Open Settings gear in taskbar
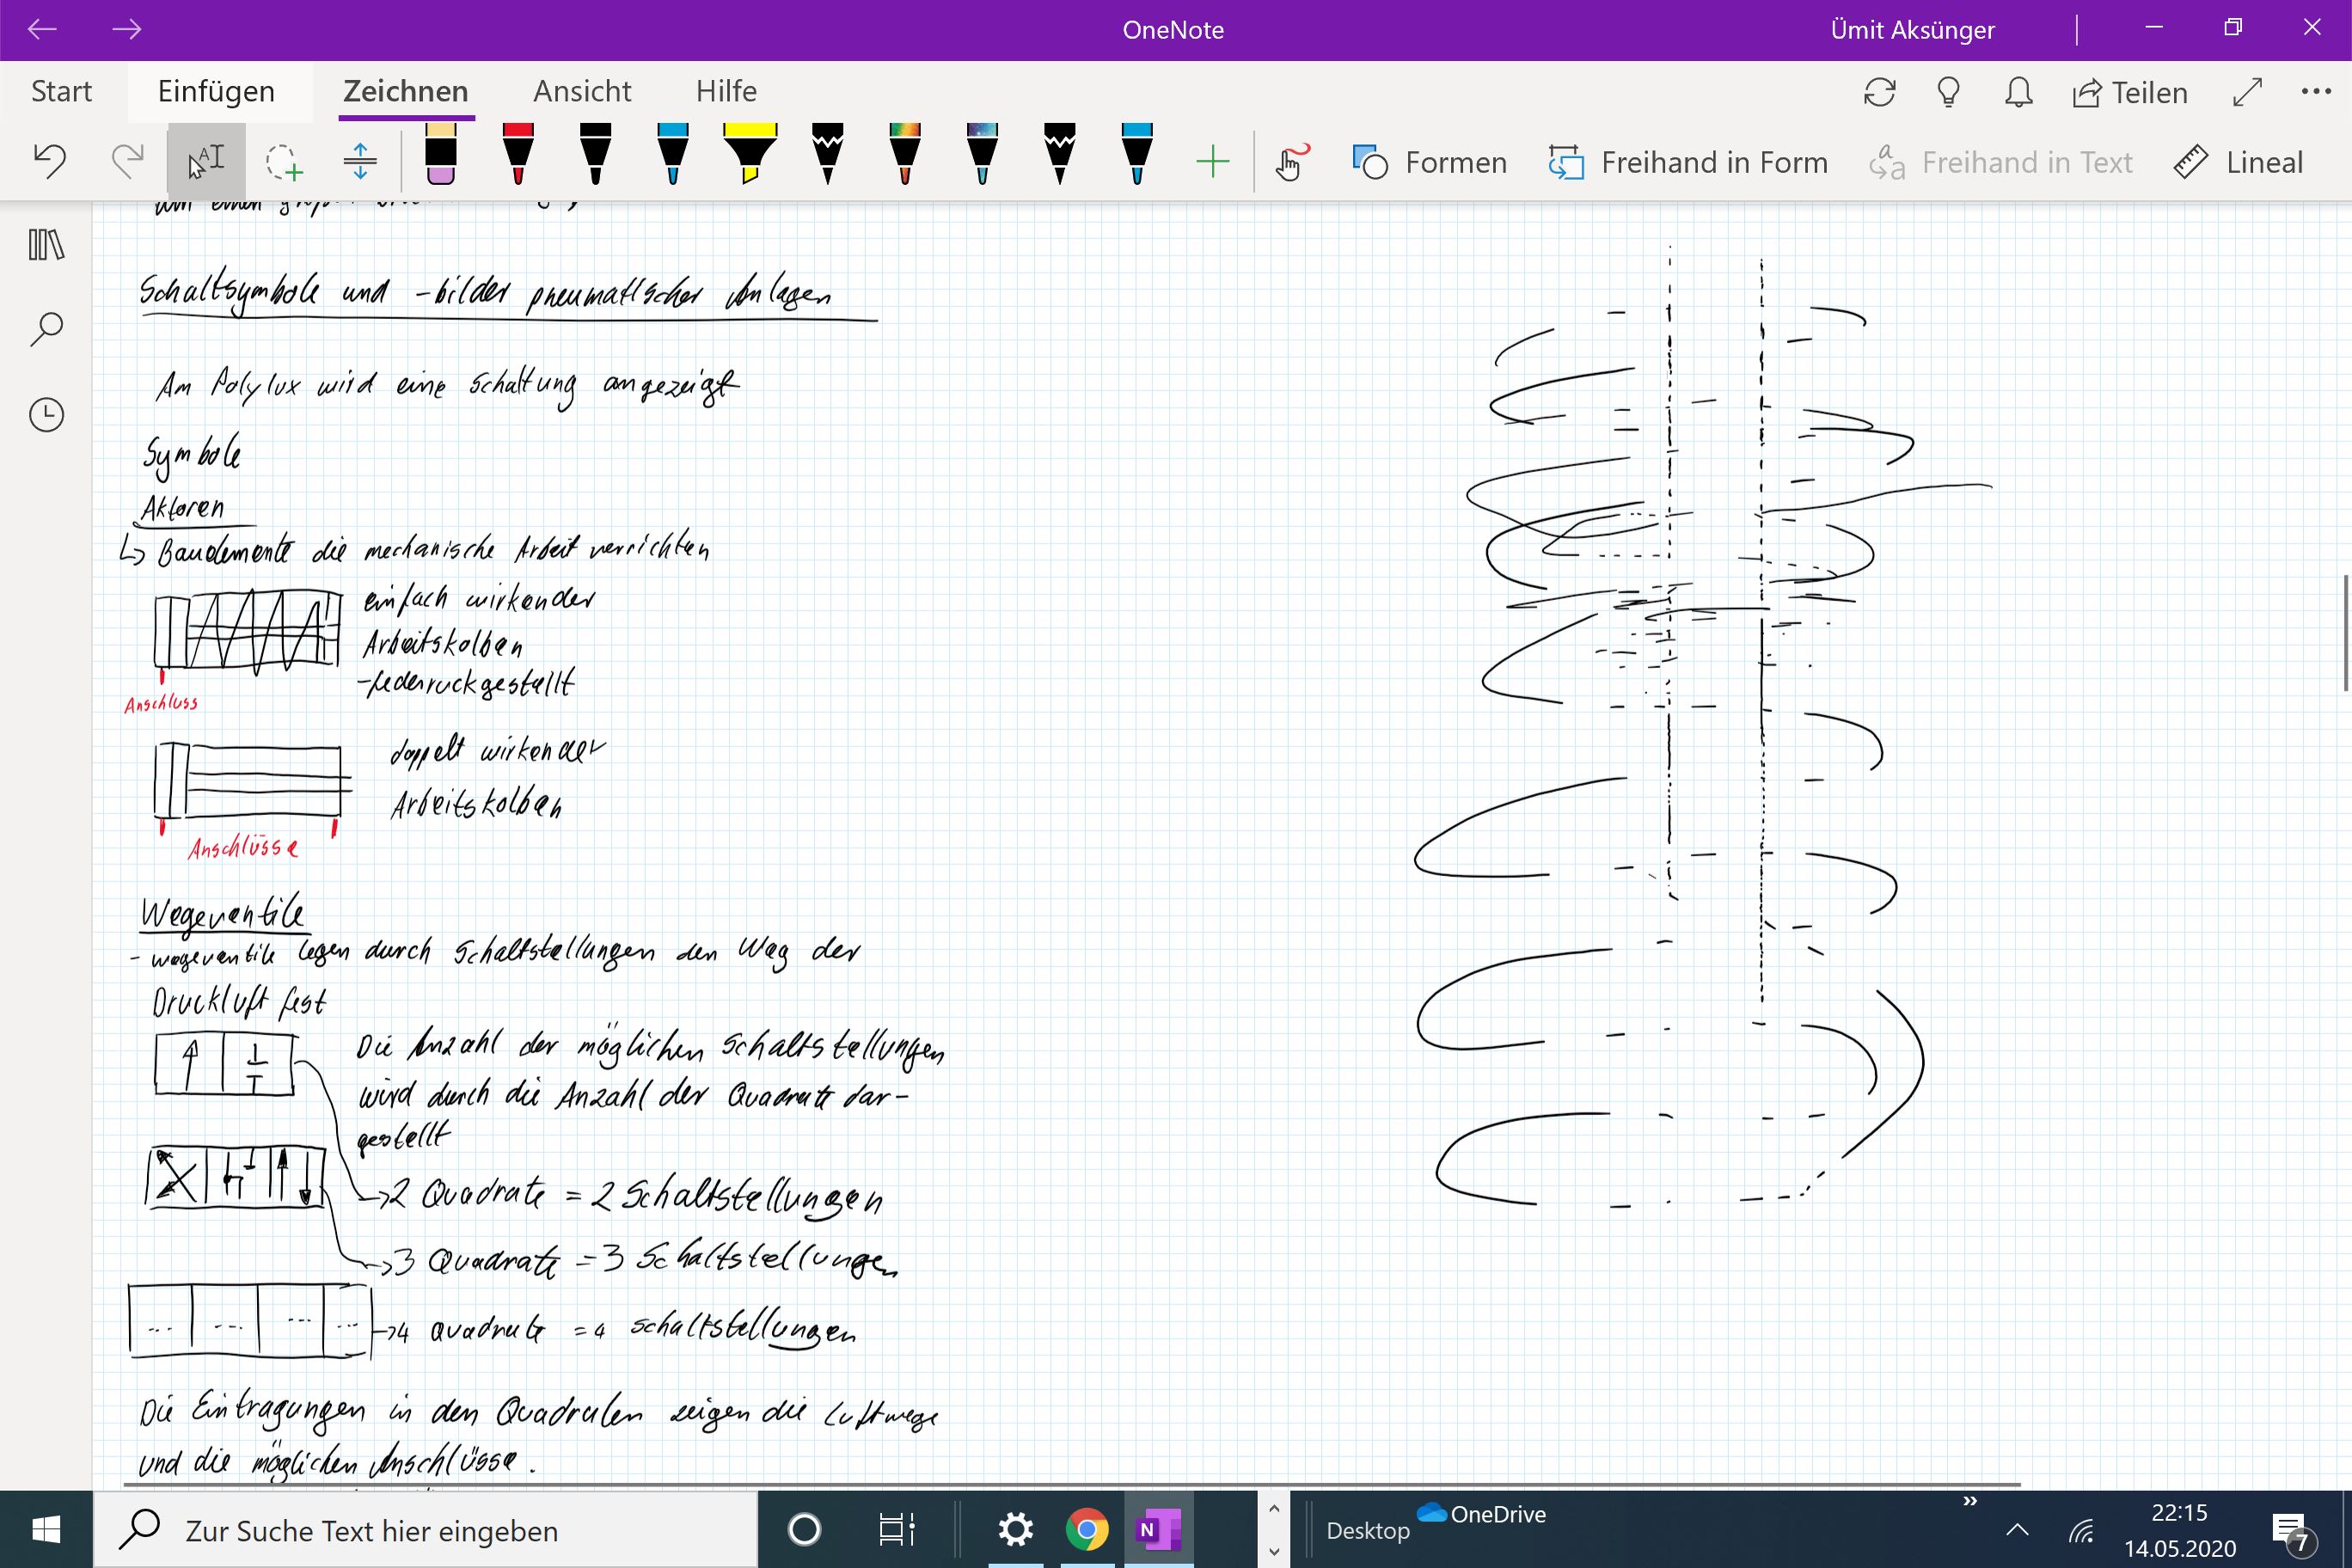 click(x=1015, y=1529)
